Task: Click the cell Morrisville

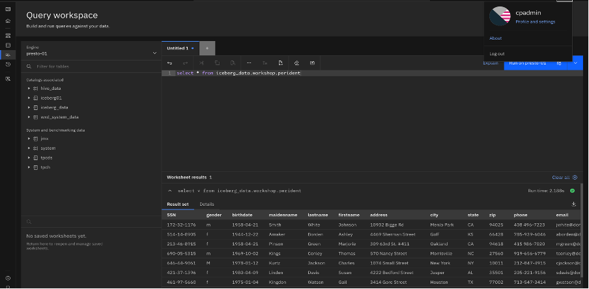Action: (x=441, y=253)
